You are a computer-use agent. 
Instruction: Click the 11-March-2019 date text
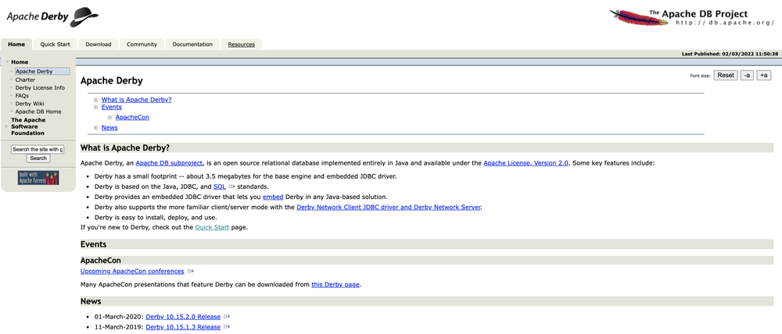point(119,327)
